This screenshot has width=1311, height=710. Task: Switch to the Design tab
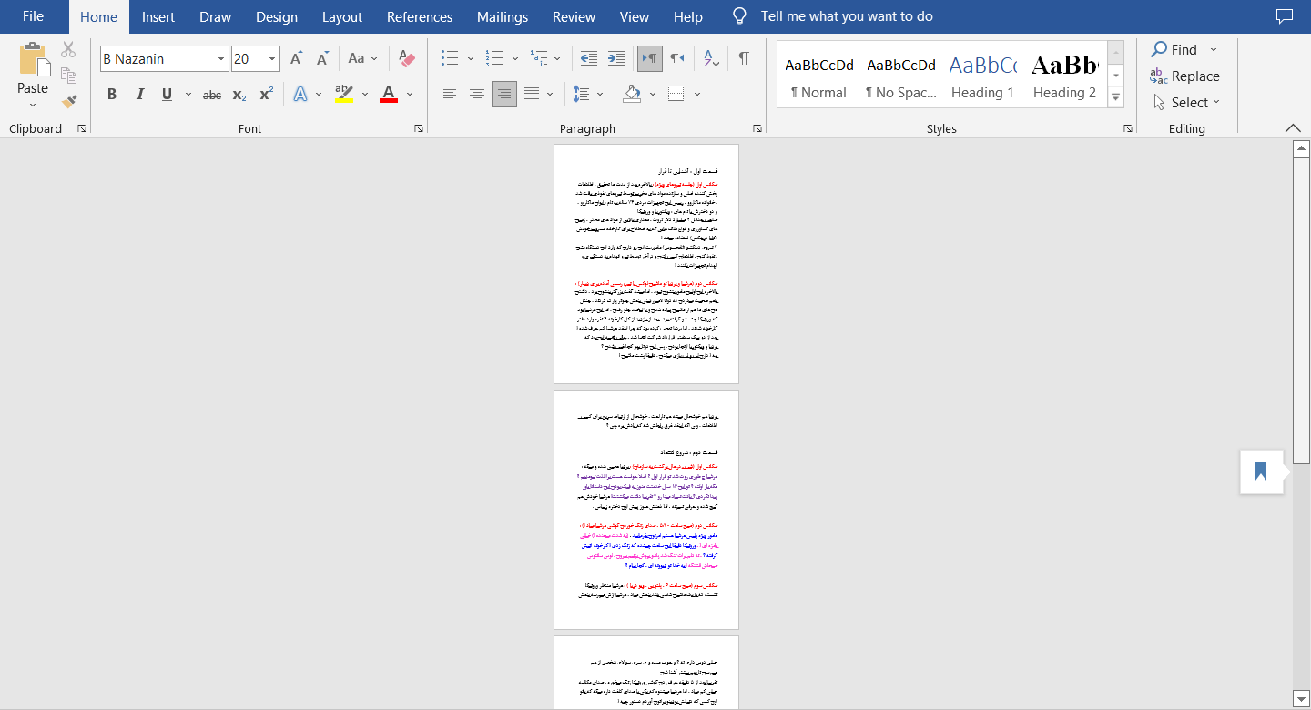[x=277, y=16]
